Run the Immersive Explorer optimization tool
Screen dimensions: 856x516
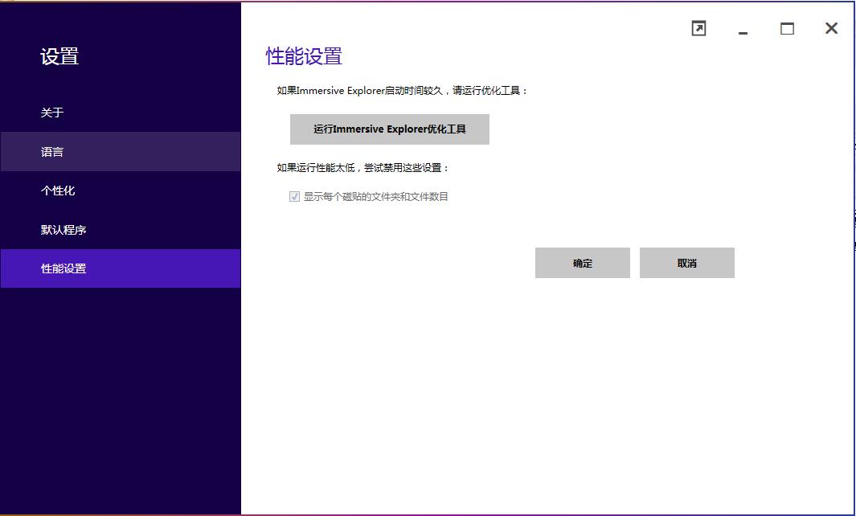(389, 129)
